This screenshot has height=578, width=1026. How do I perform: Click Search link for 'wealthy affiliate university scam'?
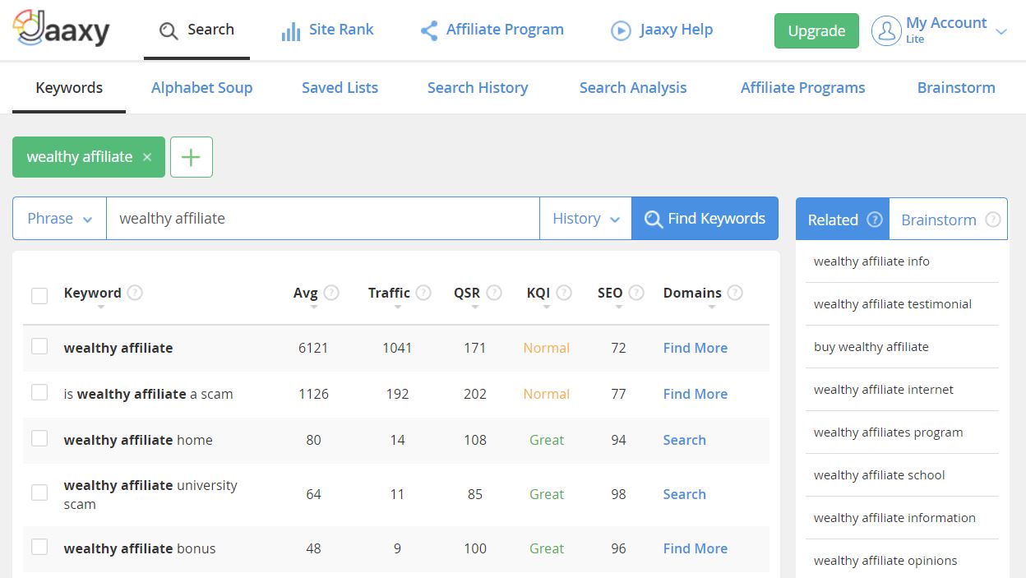(x=685, y=494)
